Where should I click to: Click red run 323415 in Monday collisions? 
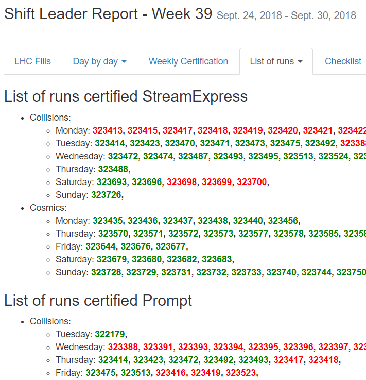click(x=143, y=130)
